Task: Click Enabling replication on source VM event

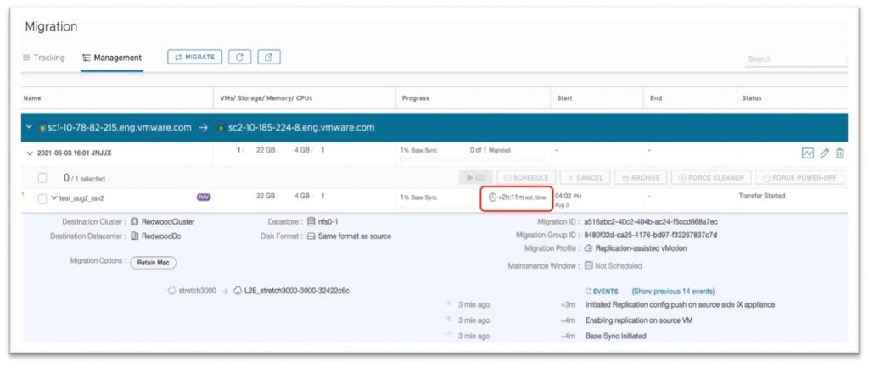Action: point(639,320)
